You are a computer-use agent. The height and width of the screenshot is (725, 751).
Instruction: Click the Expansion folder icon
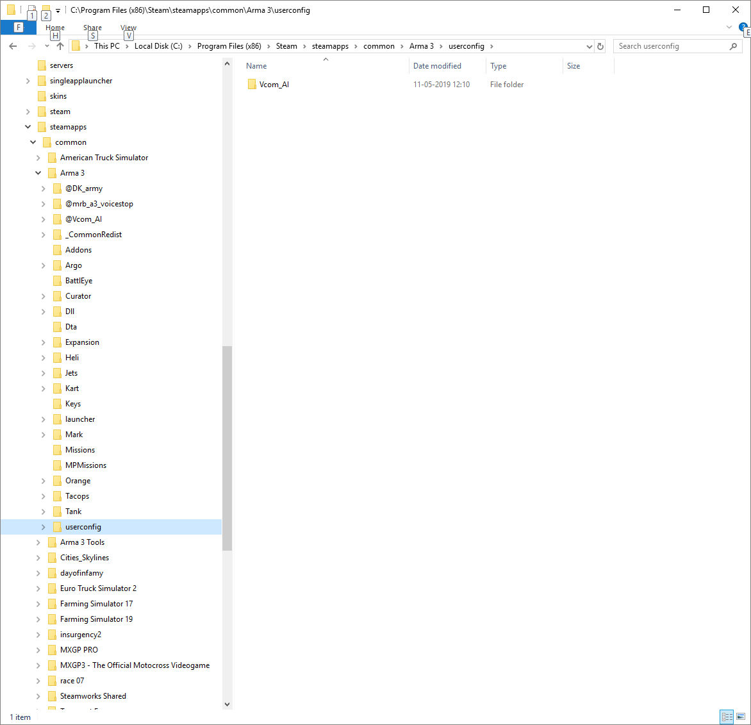57,342
